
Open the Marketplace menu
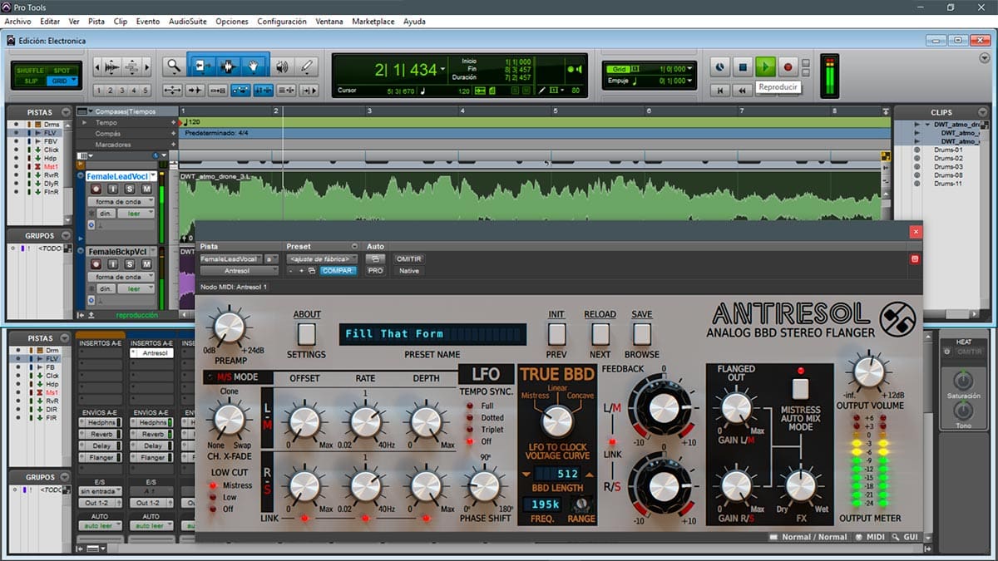coord(373,22)
